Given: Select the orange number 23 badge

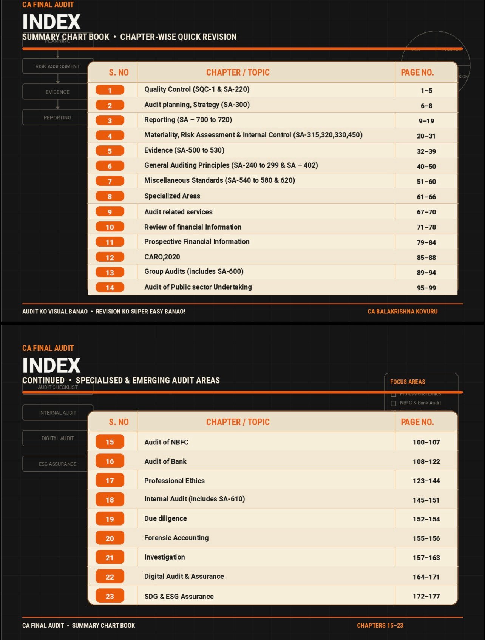Looking at the screenshot, I should click(110, 596).
